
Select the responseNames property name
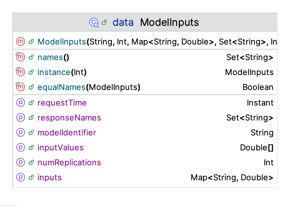[69, 118]
